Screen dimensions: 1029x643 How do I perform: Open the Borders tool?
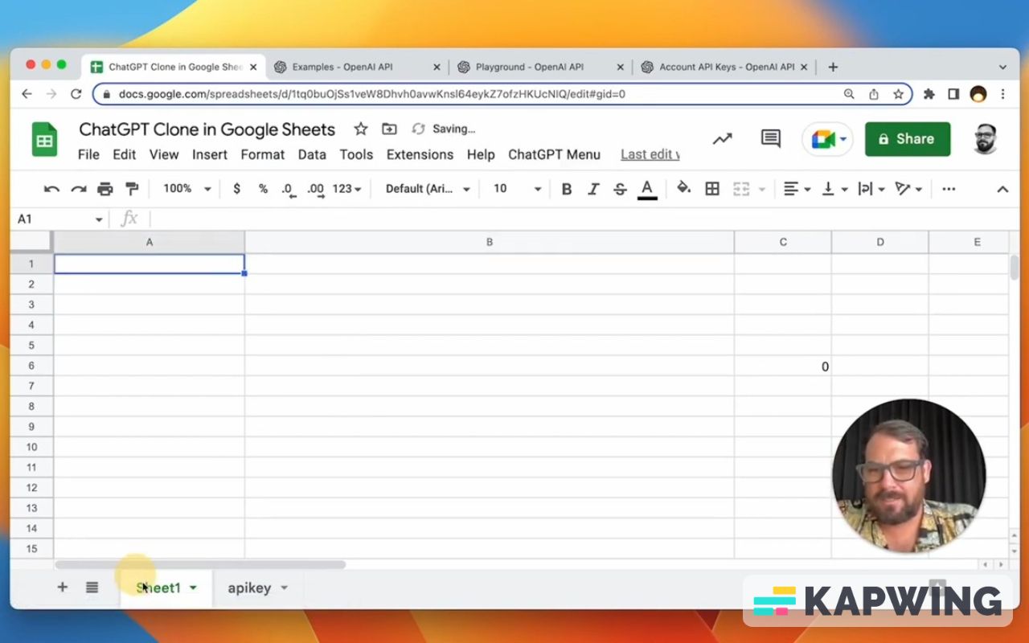712,189
